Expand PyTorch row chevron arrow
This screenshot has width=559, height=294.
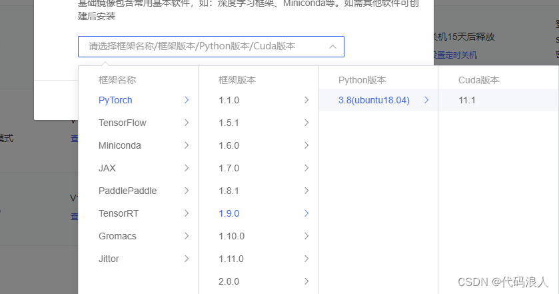click(x=187, y=100)
